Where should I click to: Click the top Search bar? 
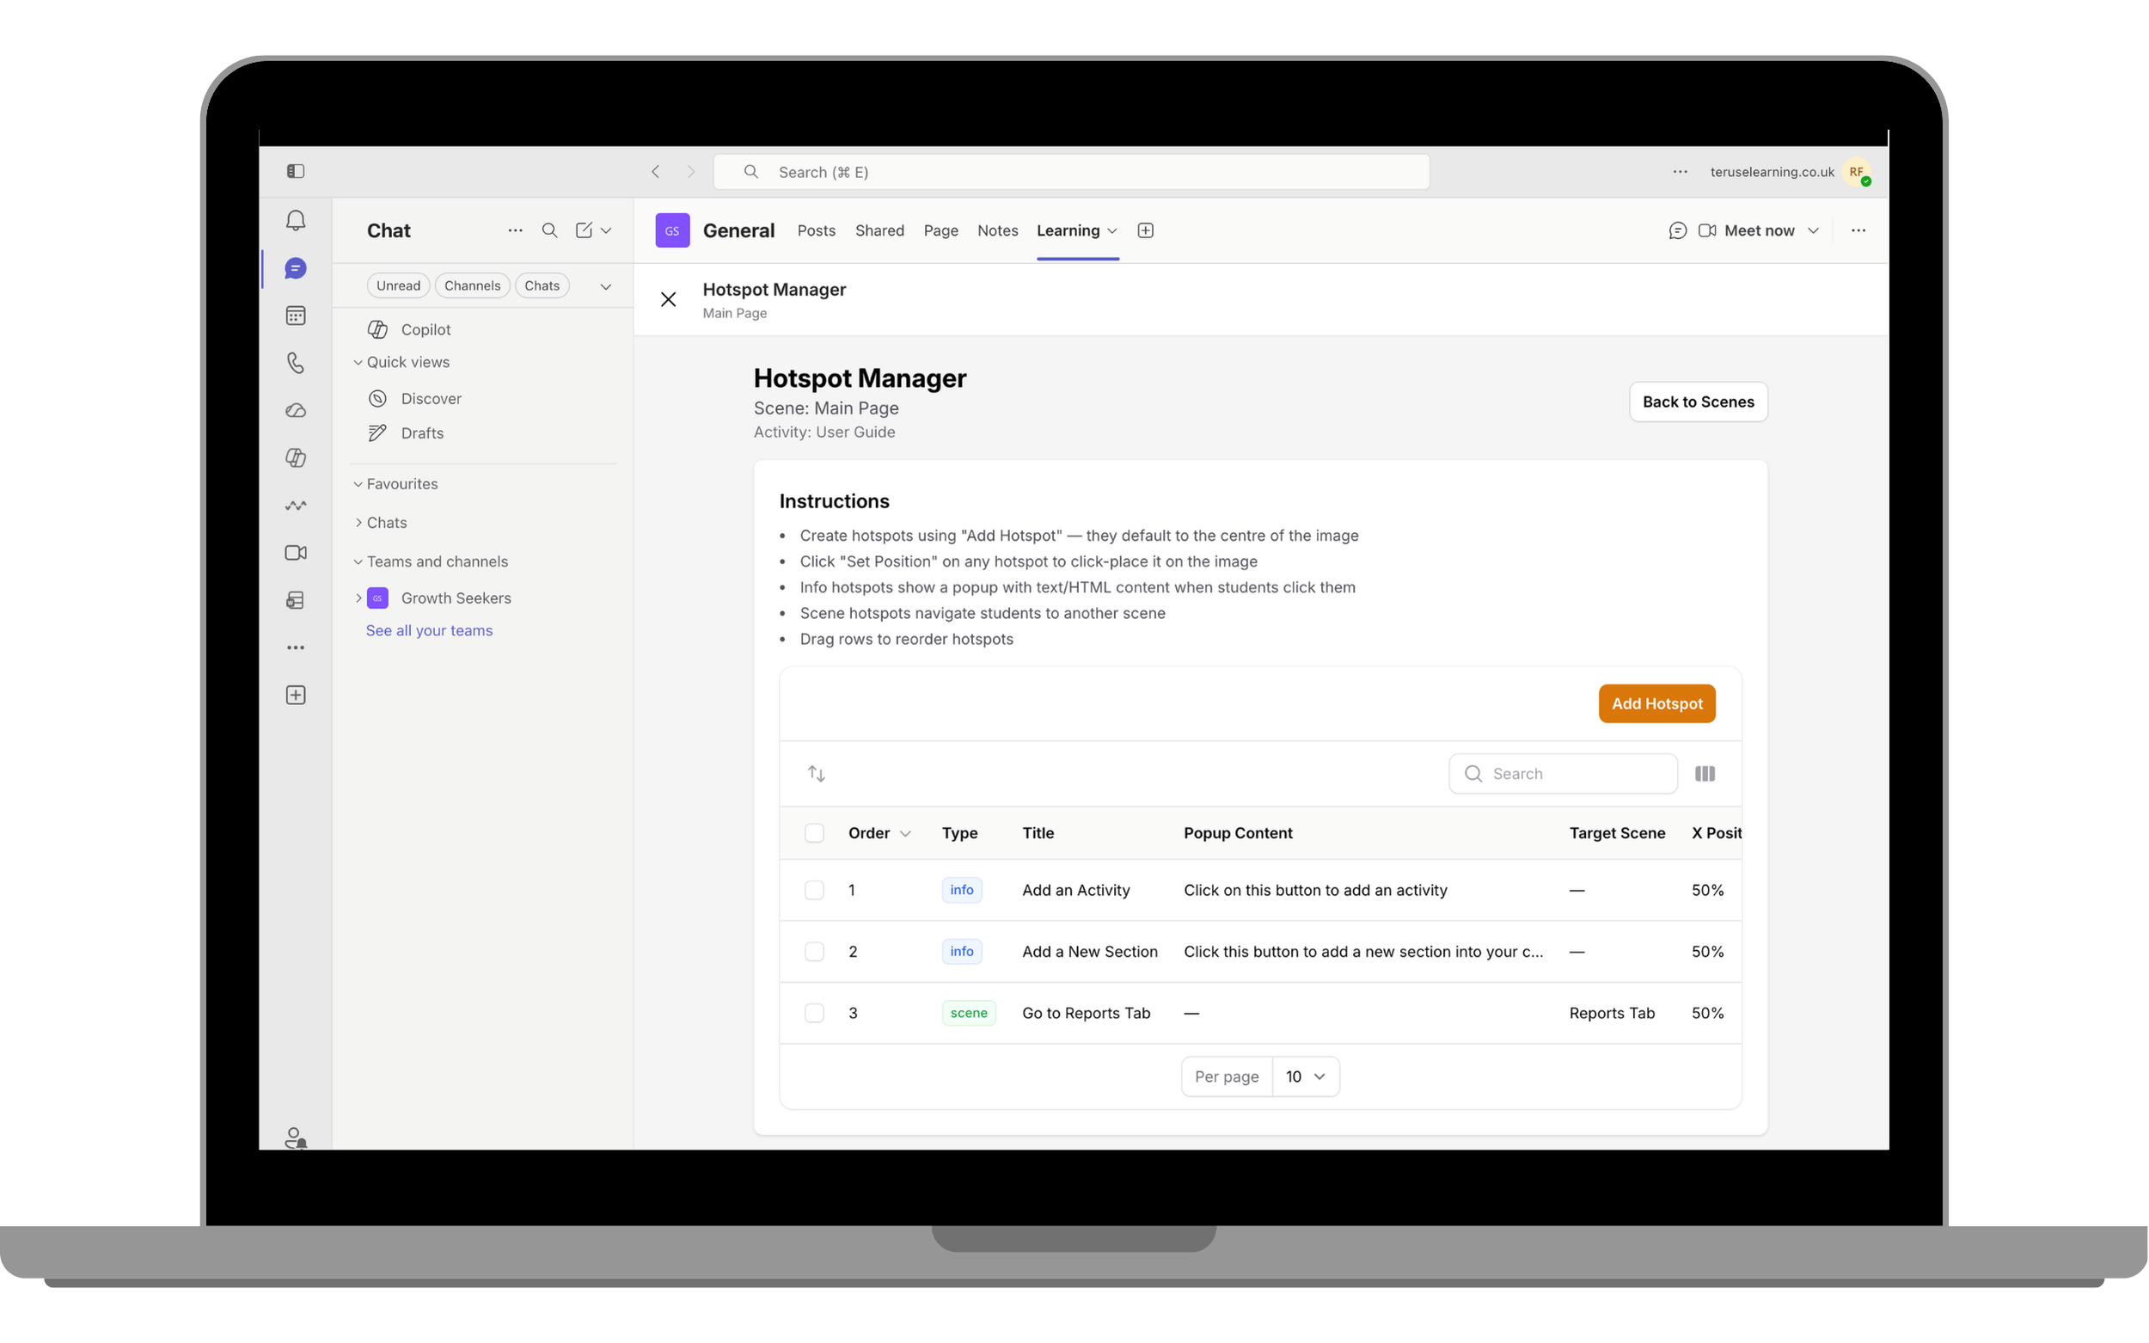[1071, 171]
